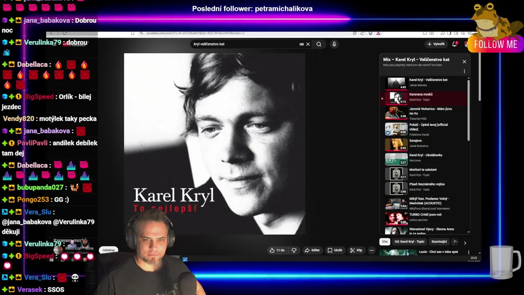Open the YouTube notifications bell

[454, 44]
